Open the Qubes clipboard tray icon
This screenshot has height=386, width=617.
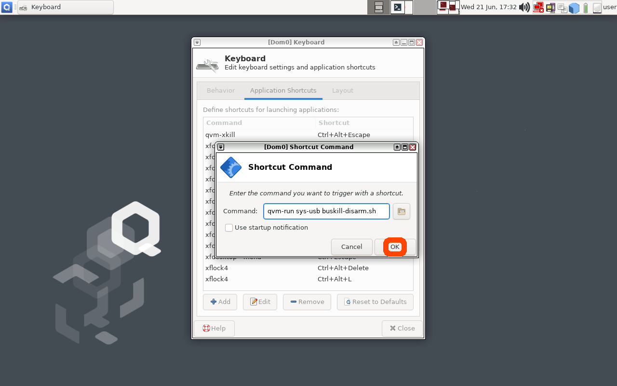[562, 7]
